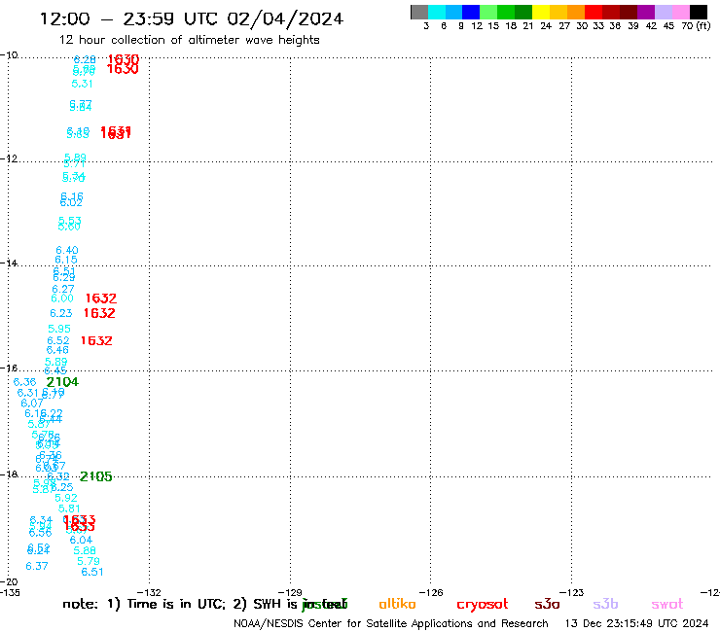Screen dimensions: 720x632
Task: Click the bright red swatch in the color scale
Action: click(x=594, y=12)
